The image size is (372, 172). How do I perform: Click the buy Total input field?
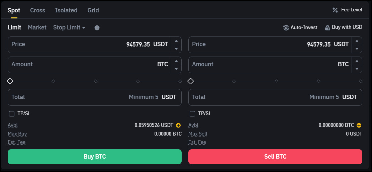coord(95,97)
